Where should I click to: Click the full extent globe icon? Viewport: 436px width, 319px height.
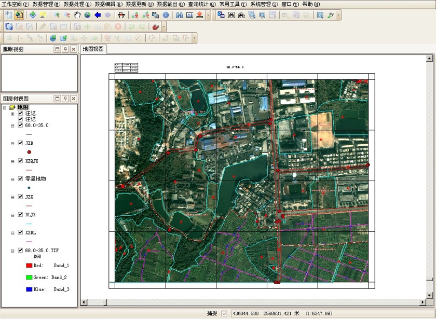point(87,15)
